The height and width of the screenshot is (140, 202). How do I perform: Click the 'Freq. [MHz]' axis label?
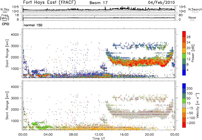click(5, 17)
